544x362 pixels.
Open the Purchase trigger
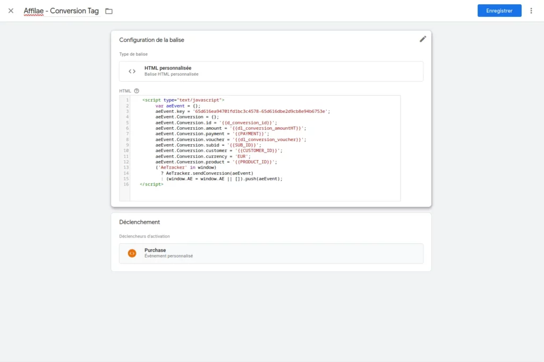(271, 253)
